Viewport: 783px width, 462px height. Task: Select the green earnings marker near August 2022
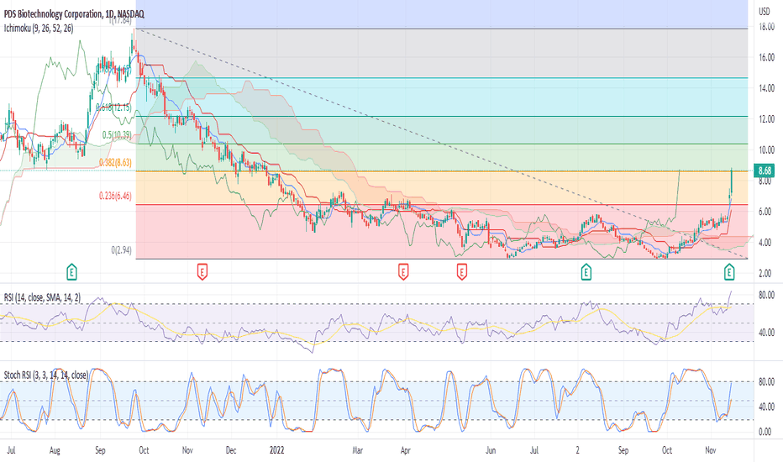click(586, 272)
